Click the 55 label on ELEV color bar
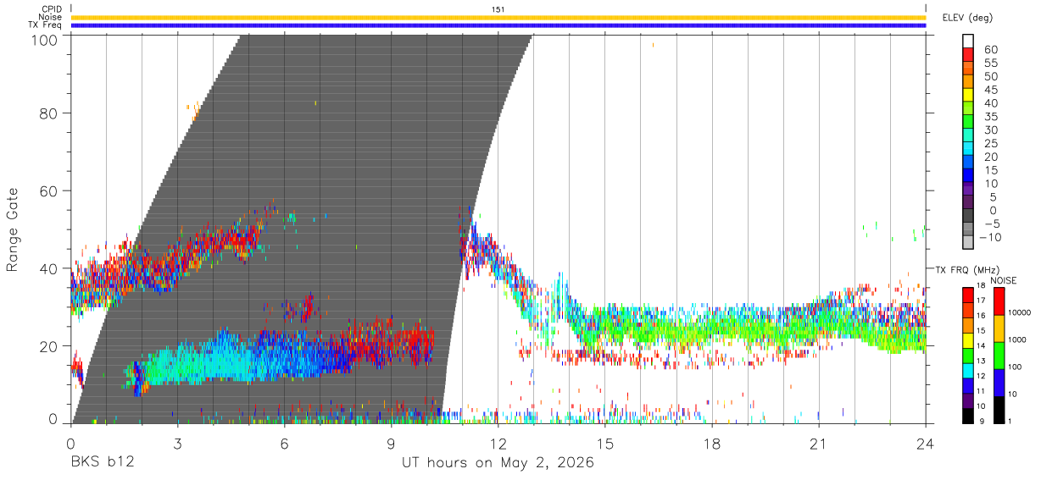 [x=991, y=63]
